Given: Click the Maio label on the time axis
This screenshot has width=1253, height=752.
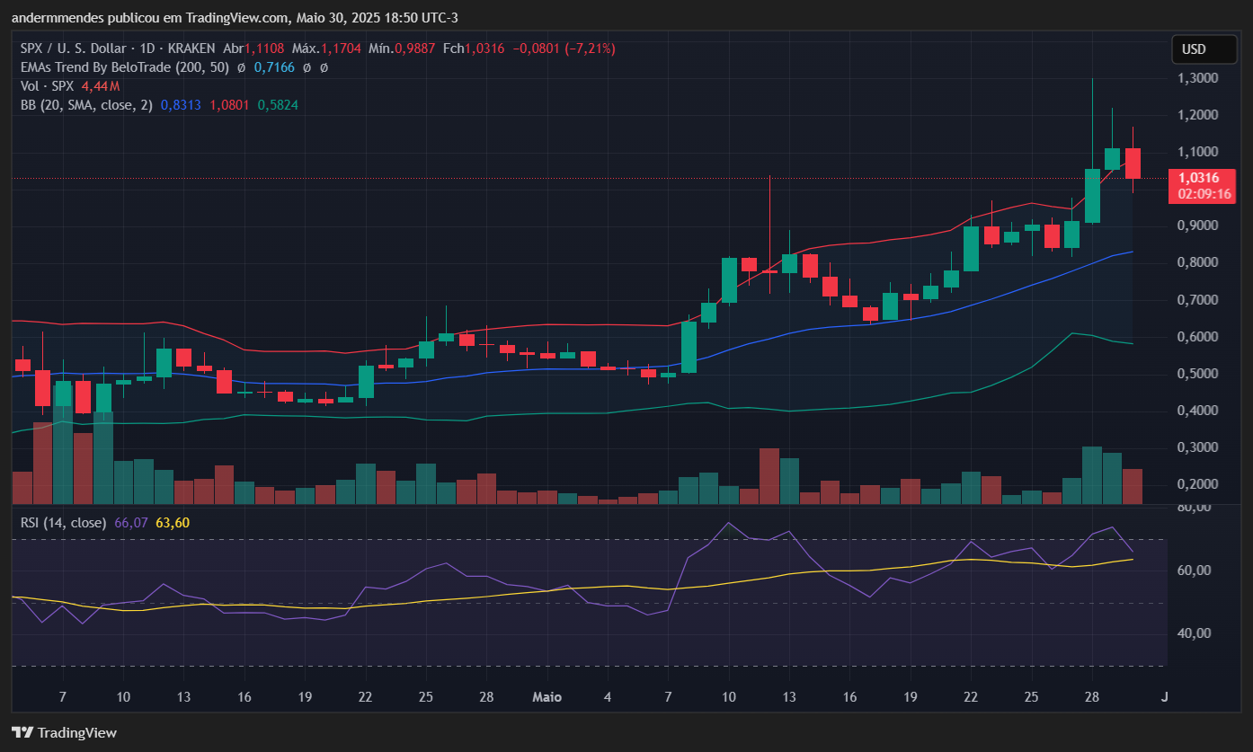Looking at the screenshot, I should pyautogui.click(x=547, y=697).
